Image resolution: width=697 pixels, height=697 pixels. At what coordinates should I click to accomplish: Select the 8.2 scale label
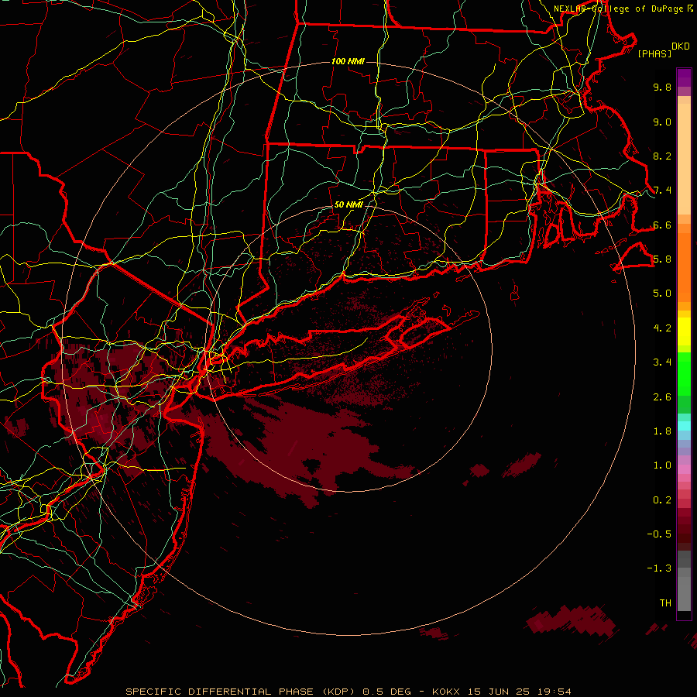click(662, 156)
